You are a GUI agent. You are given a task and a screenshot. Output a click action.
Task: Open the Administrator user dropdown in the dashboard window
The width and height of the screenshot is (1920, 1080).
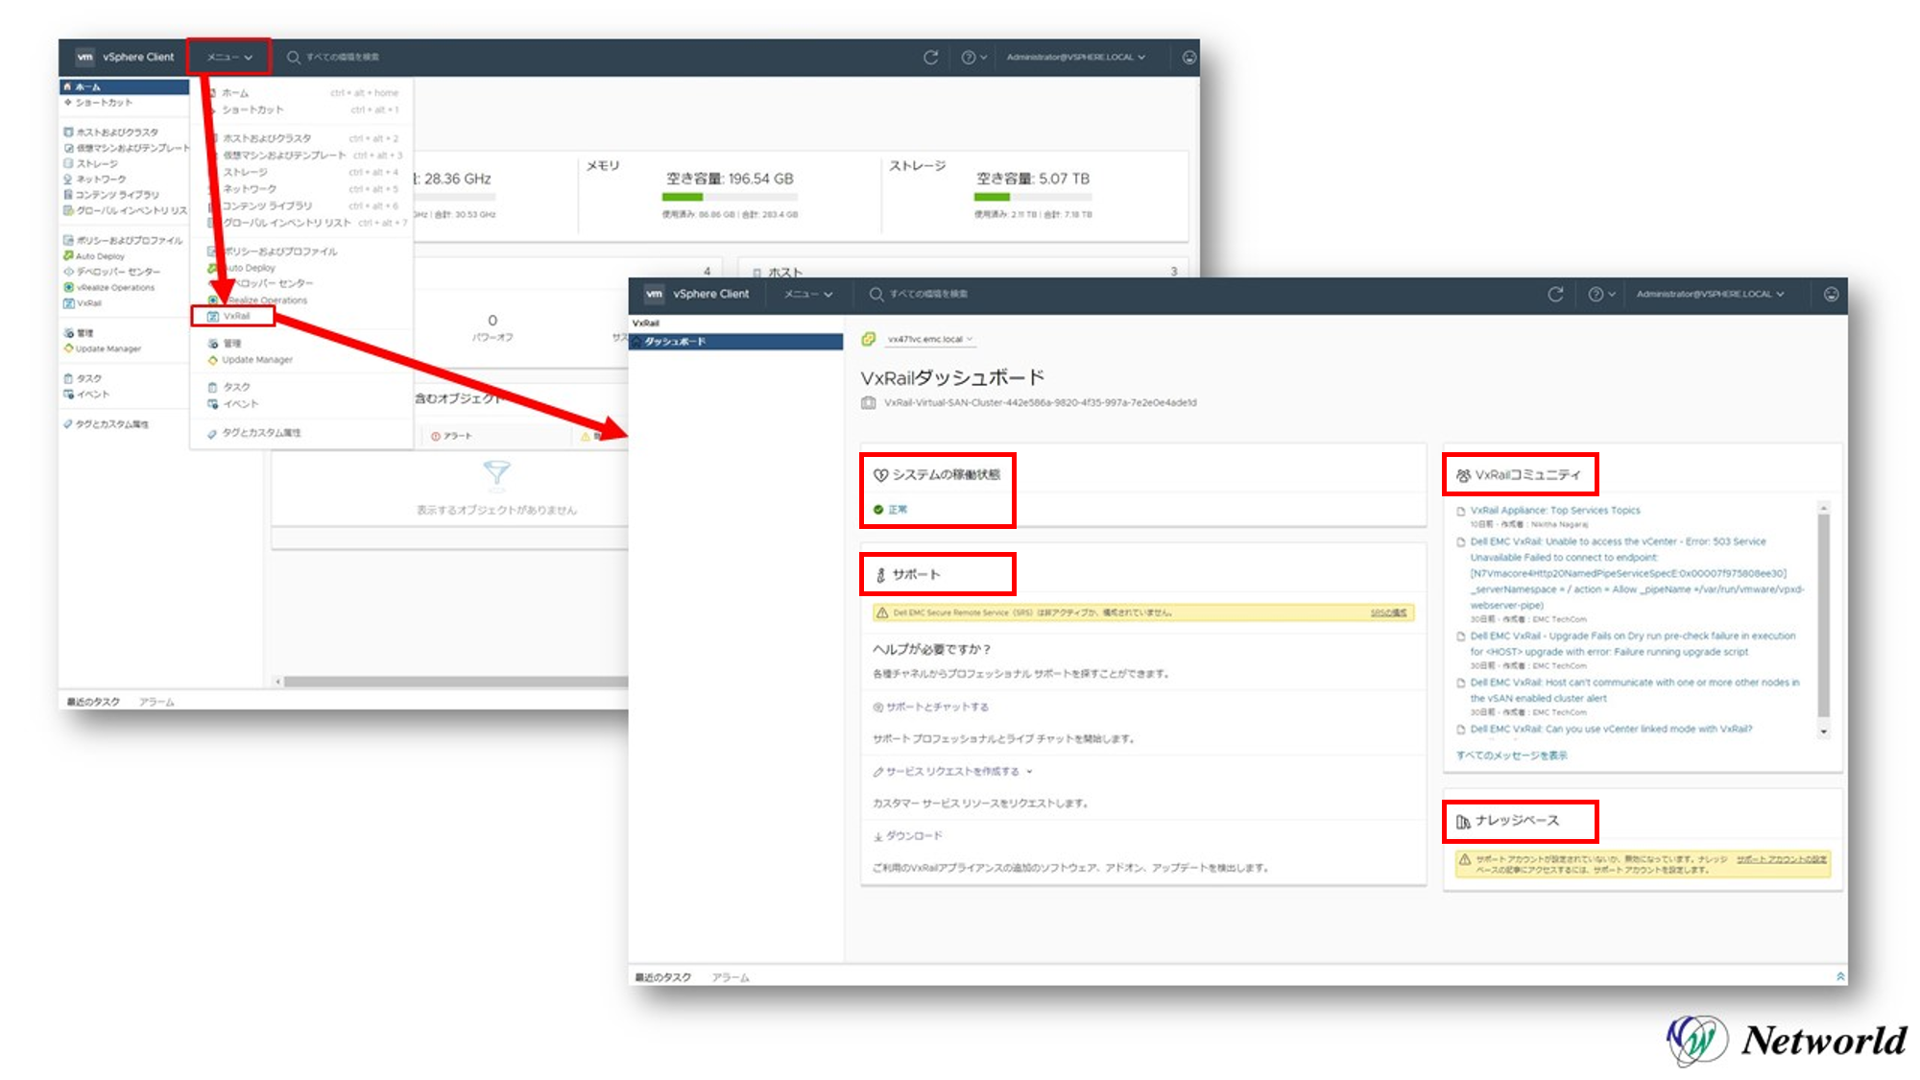(1710, 295)
